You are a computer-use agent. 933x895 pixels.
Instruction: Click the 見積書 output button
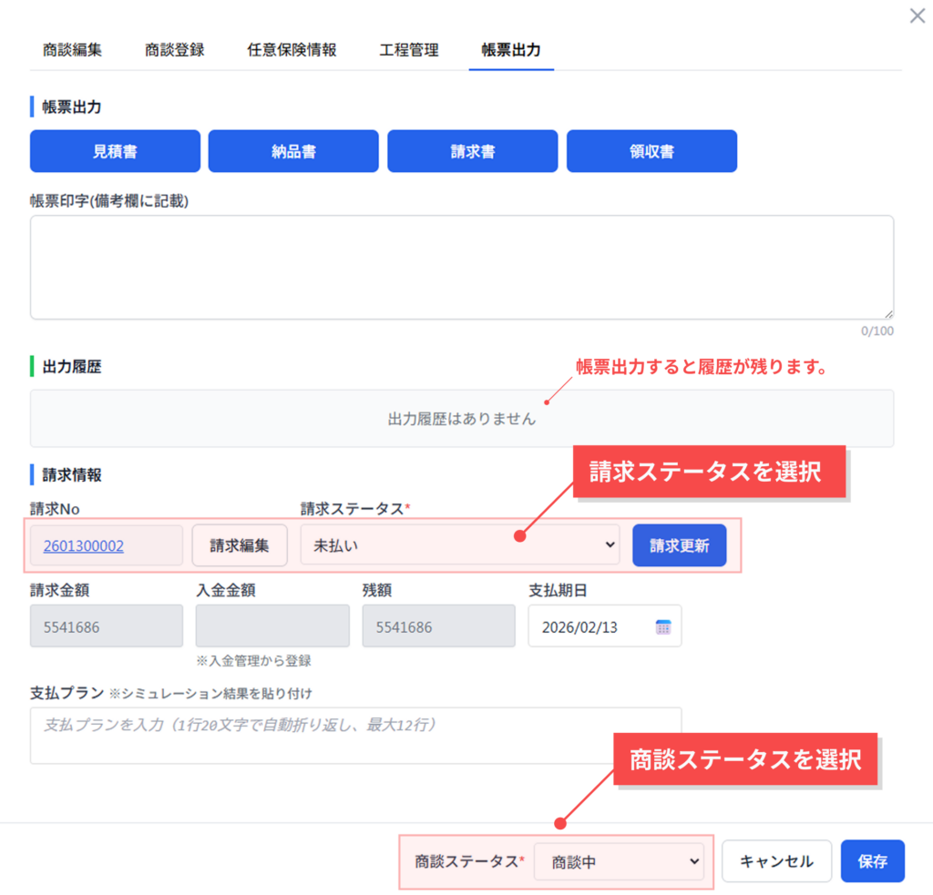click(115, 151)
